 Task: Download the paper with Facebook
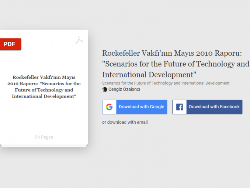(207, 107)
